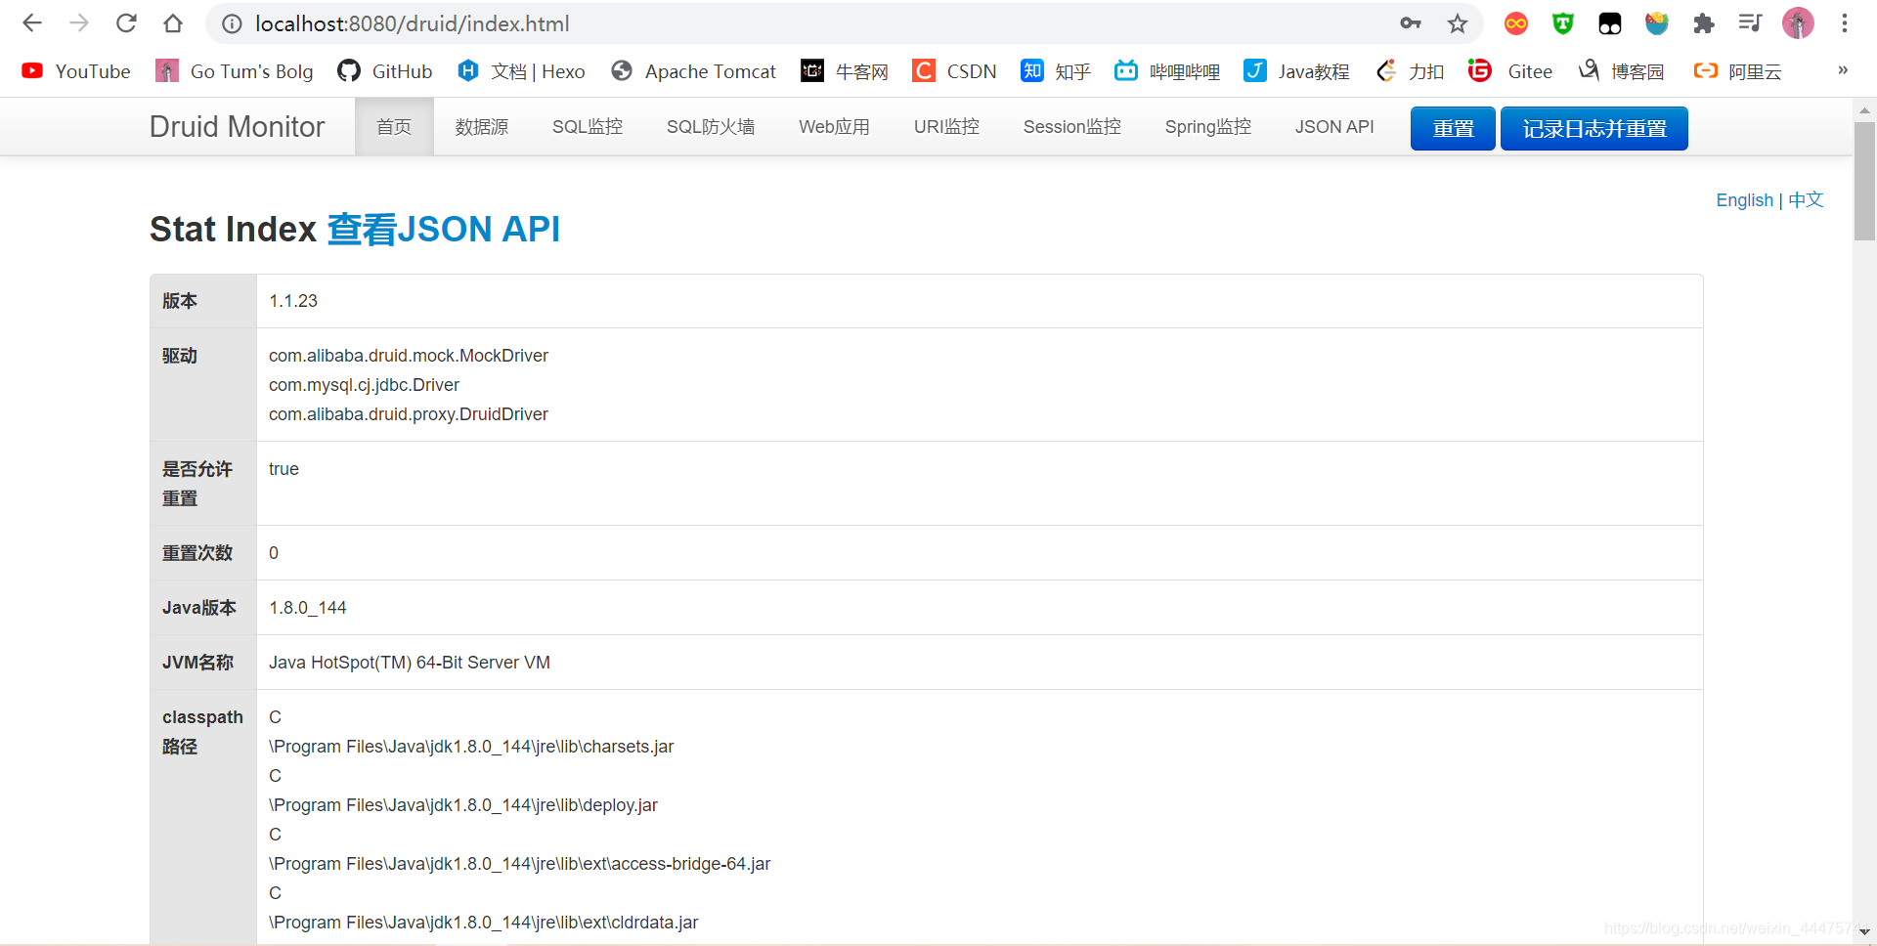Open the 文档 | Hexo bookmark
The image size is (1877, 946).
tap(521, 71)
